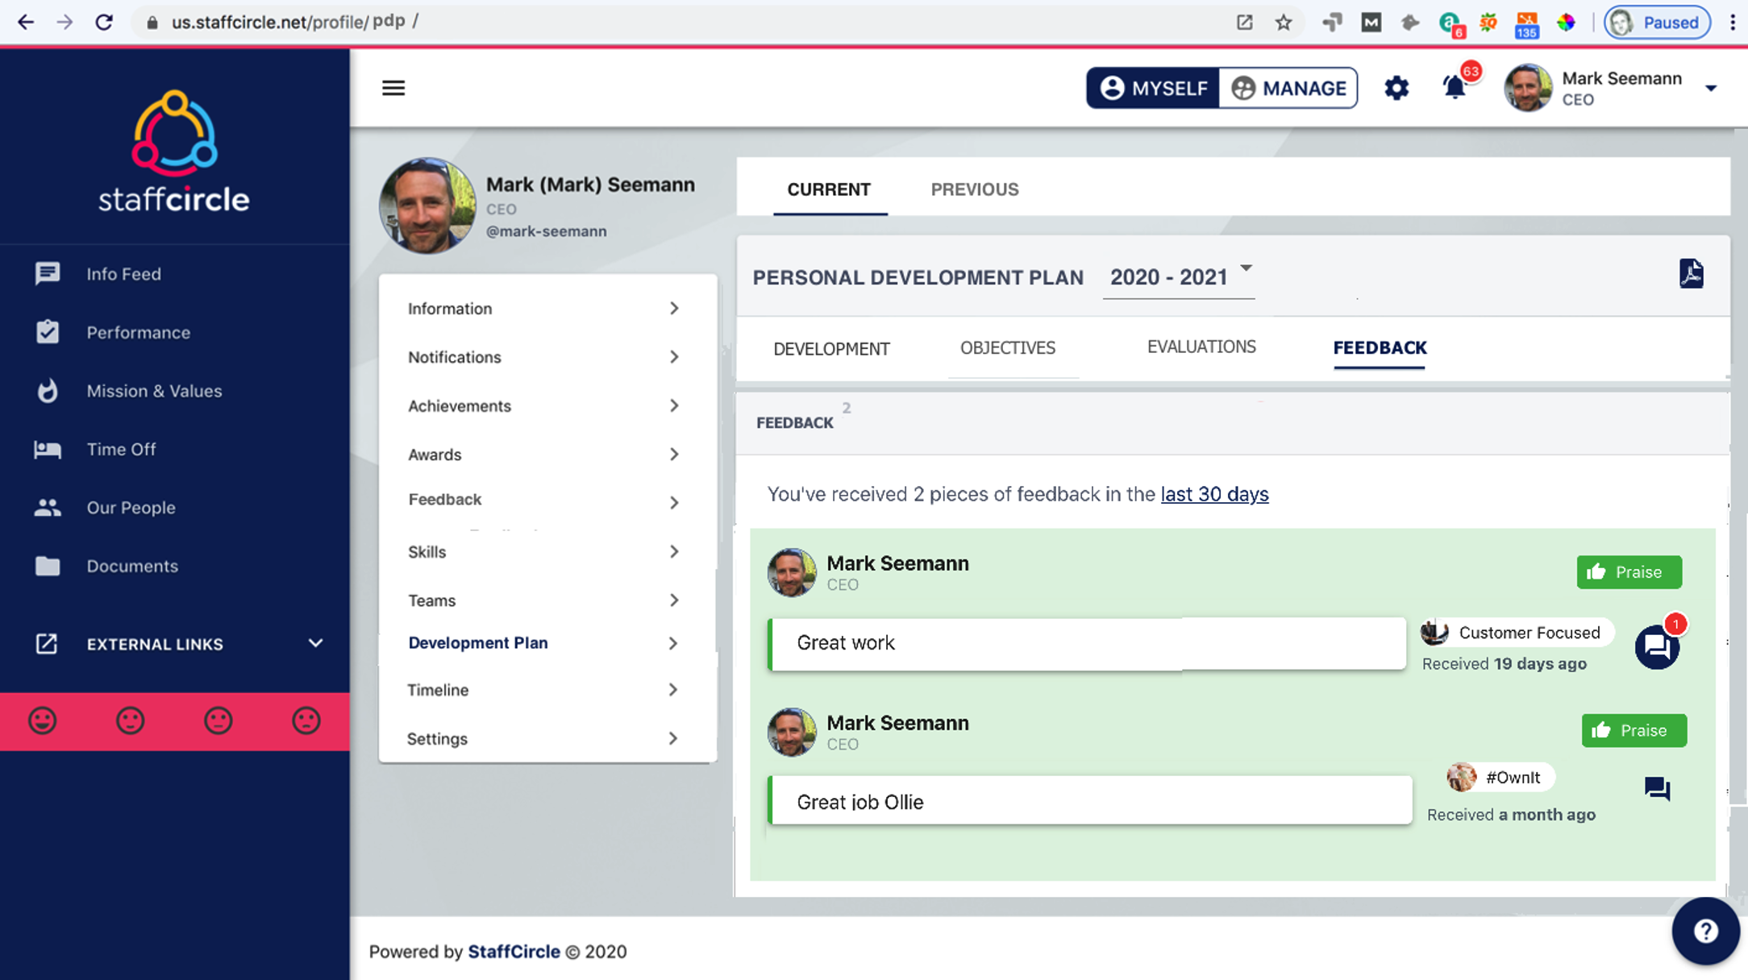The image size is (1748, 980).
Task: Expand Notifications chevron in profile menu
Action: (x=674, y=357)
